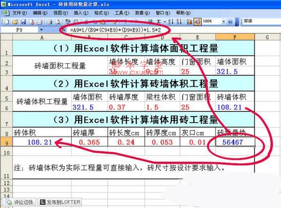Open the 数据(D) menu

142,13
